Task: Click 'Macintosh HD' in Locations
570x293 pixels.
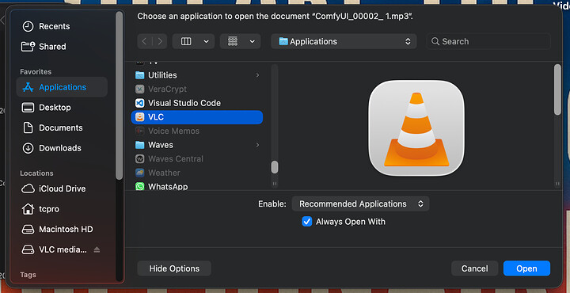Action: point(66,230)
